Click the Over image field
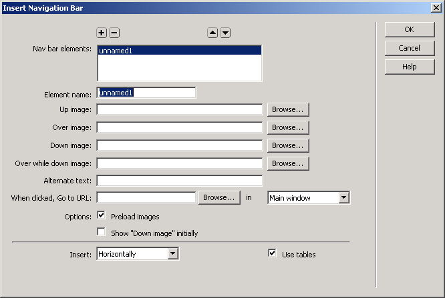The height and width of the screenshot is (298, 445). [x=180, y=127]
